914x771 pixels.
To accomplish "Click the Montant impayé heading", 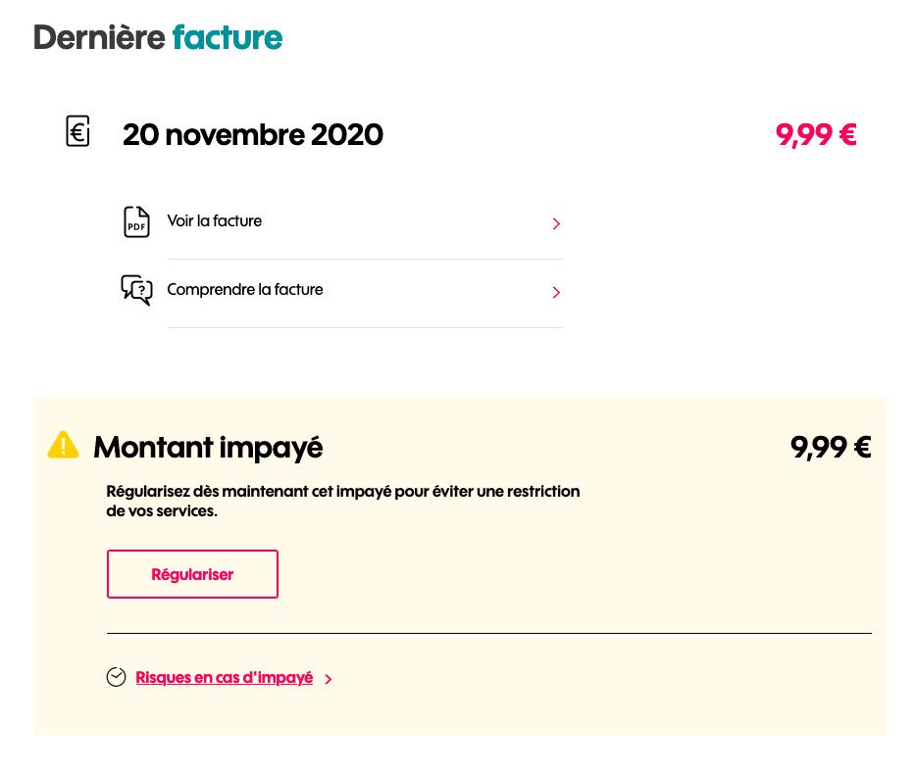I will (x=208, y=448).
